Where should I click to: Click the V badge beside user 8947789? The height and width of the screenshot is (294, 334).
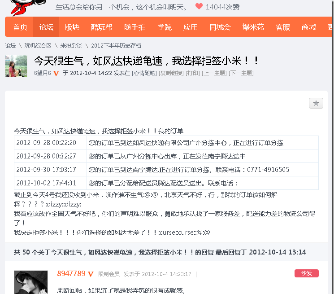[x=91, y=274]
